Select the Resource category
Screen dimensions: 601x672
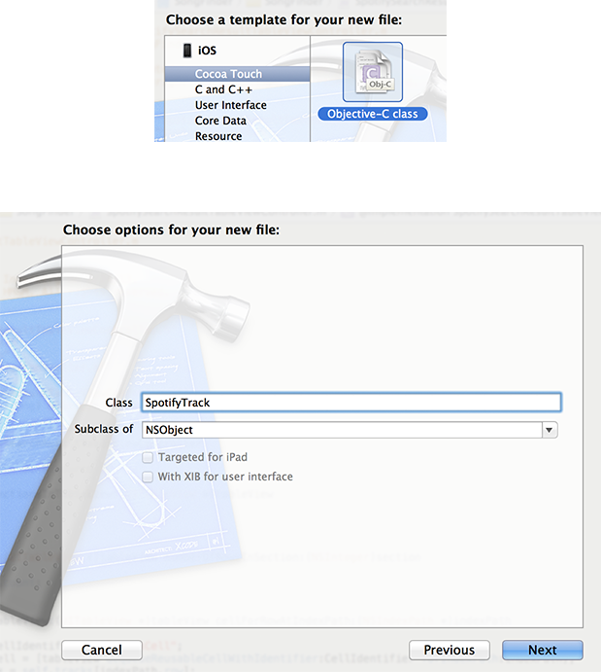click(x=218, y=136)
